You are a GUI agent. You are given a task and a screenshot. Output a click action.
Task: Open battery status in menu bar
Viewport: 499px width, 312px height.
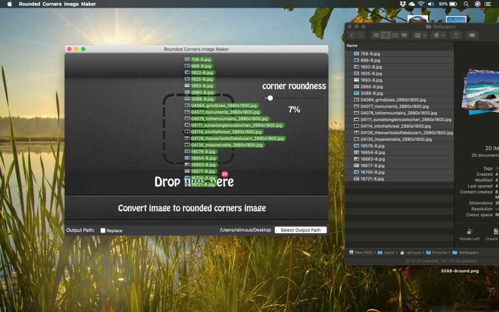coord(448,4)
